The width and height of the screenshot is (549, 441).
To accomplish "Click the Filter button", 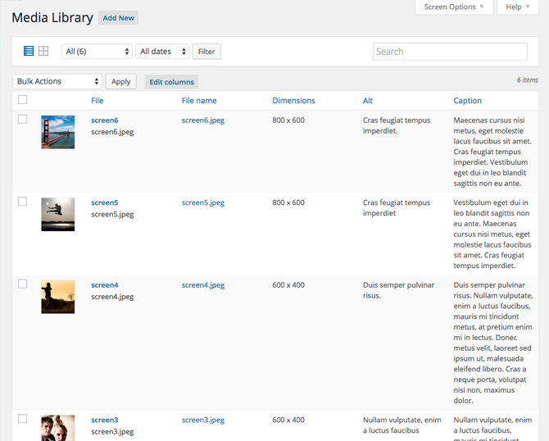I will [206, 52].
